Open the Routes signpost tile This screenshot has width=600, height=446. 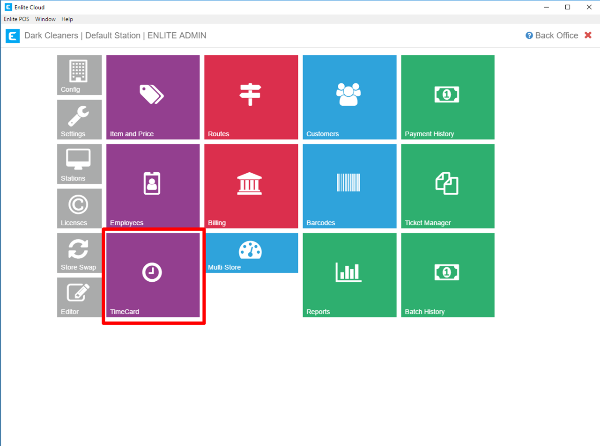coord(251,97)
